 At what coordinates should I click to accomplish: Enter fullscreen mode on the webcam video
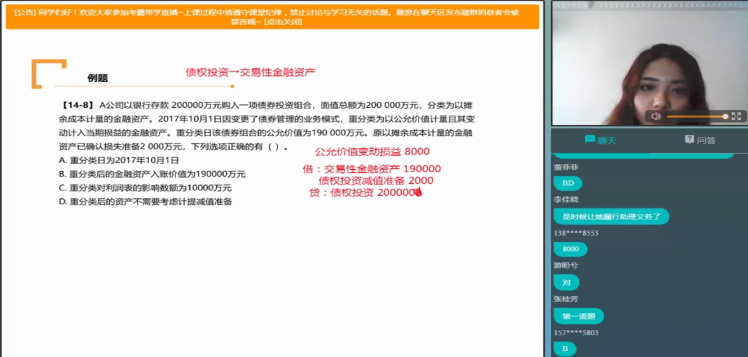[736, 116]
